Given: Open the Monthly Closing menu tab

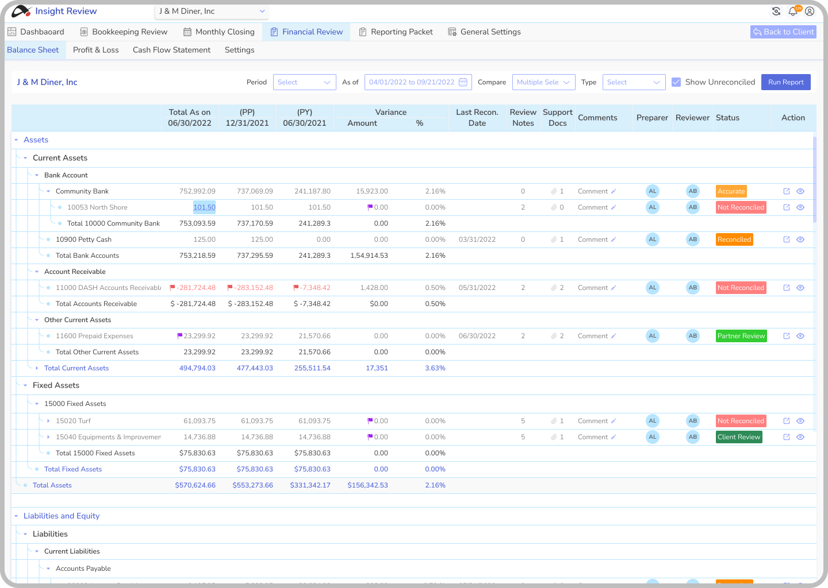Looking at the screenshot, I should point(219,32).
